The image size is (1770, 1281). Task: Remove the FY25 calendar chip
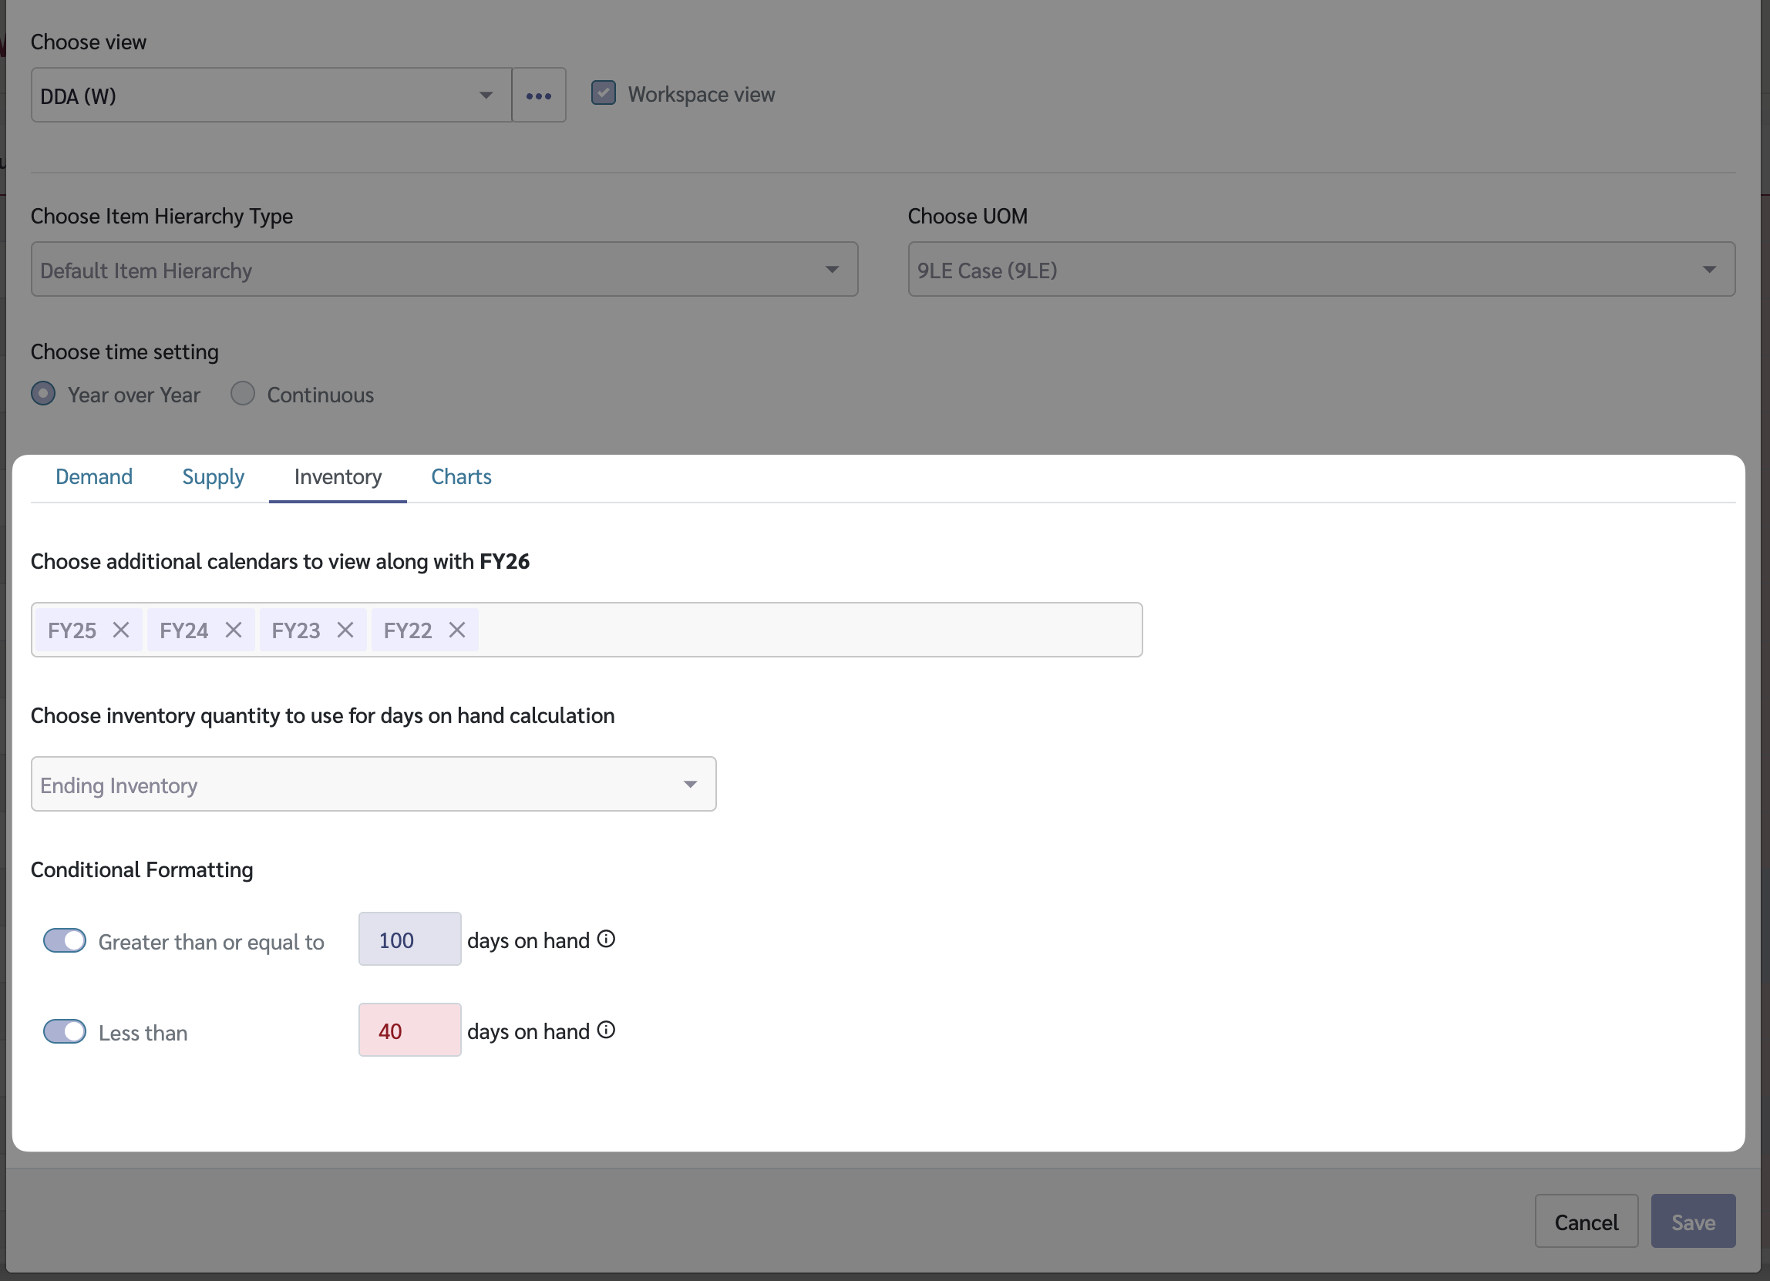pos(121,630)
